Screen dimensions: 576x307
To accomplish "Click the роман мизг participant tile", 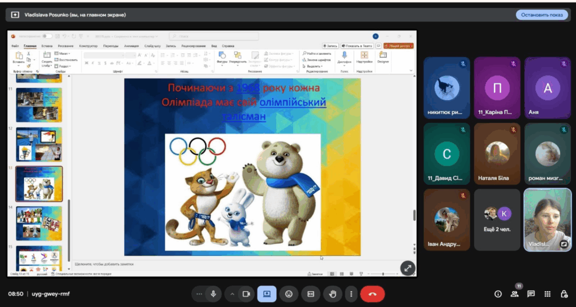I will [548, 154].
